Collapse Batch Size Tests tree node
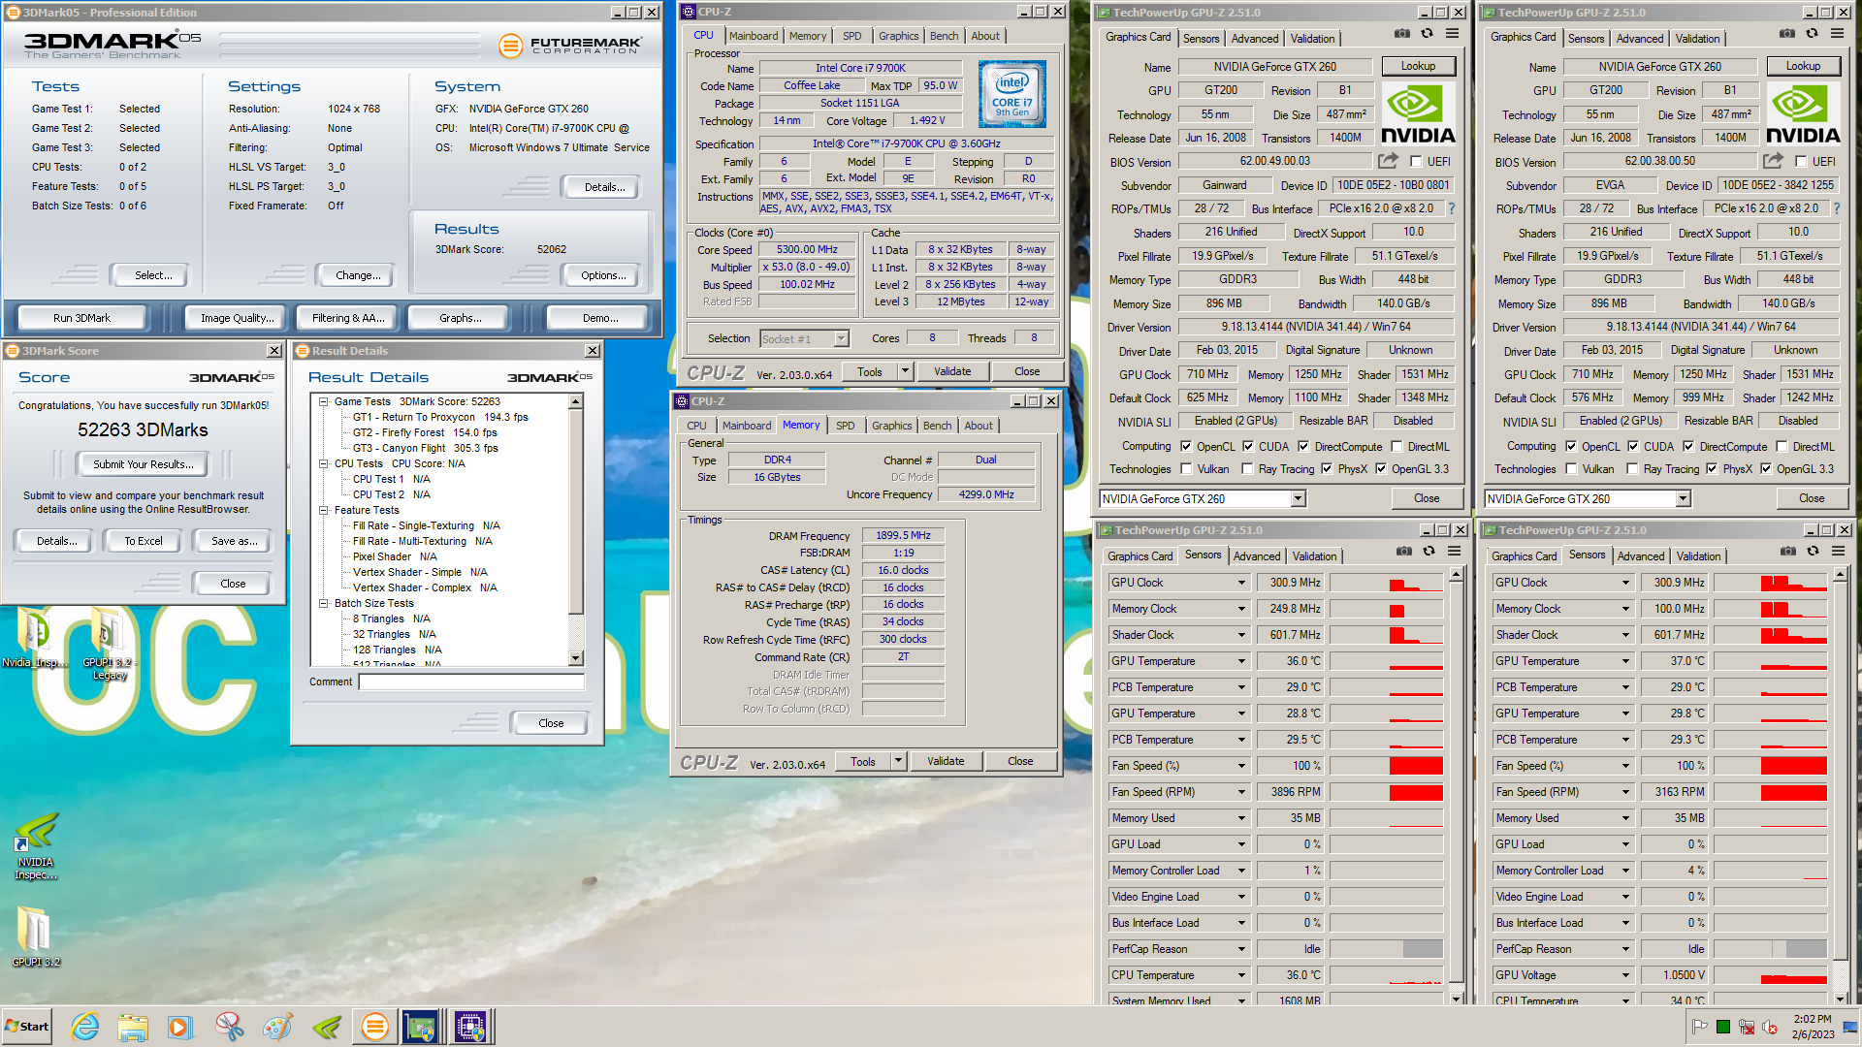The width and height of the screenshot is (1862, 1047). coord(324,603)
